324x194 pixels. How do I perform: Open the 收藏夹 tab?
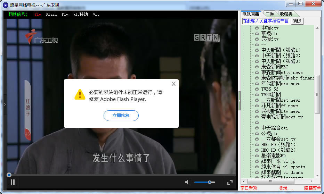pos(286,14)
